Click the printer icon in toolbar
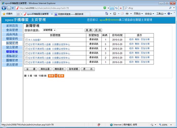The image size is (177, 128). (x=127, y=14)
